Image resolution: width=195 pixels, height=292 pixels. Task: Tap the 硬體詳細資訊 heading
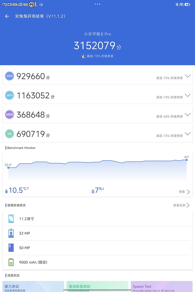click(16, 205)
